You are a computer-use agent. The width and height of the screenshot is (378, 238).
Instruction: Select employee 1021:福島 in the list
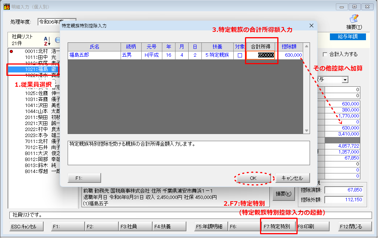tap(34, 69)
